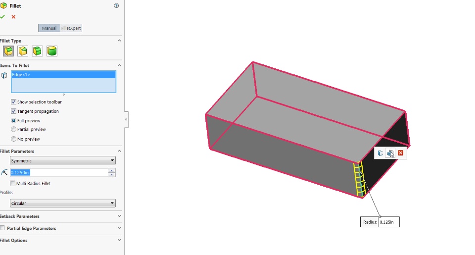This screenshot has height=255, width=475.
Task: Collapse the Items To Fillet section
Action: click(x=119, y=65)
